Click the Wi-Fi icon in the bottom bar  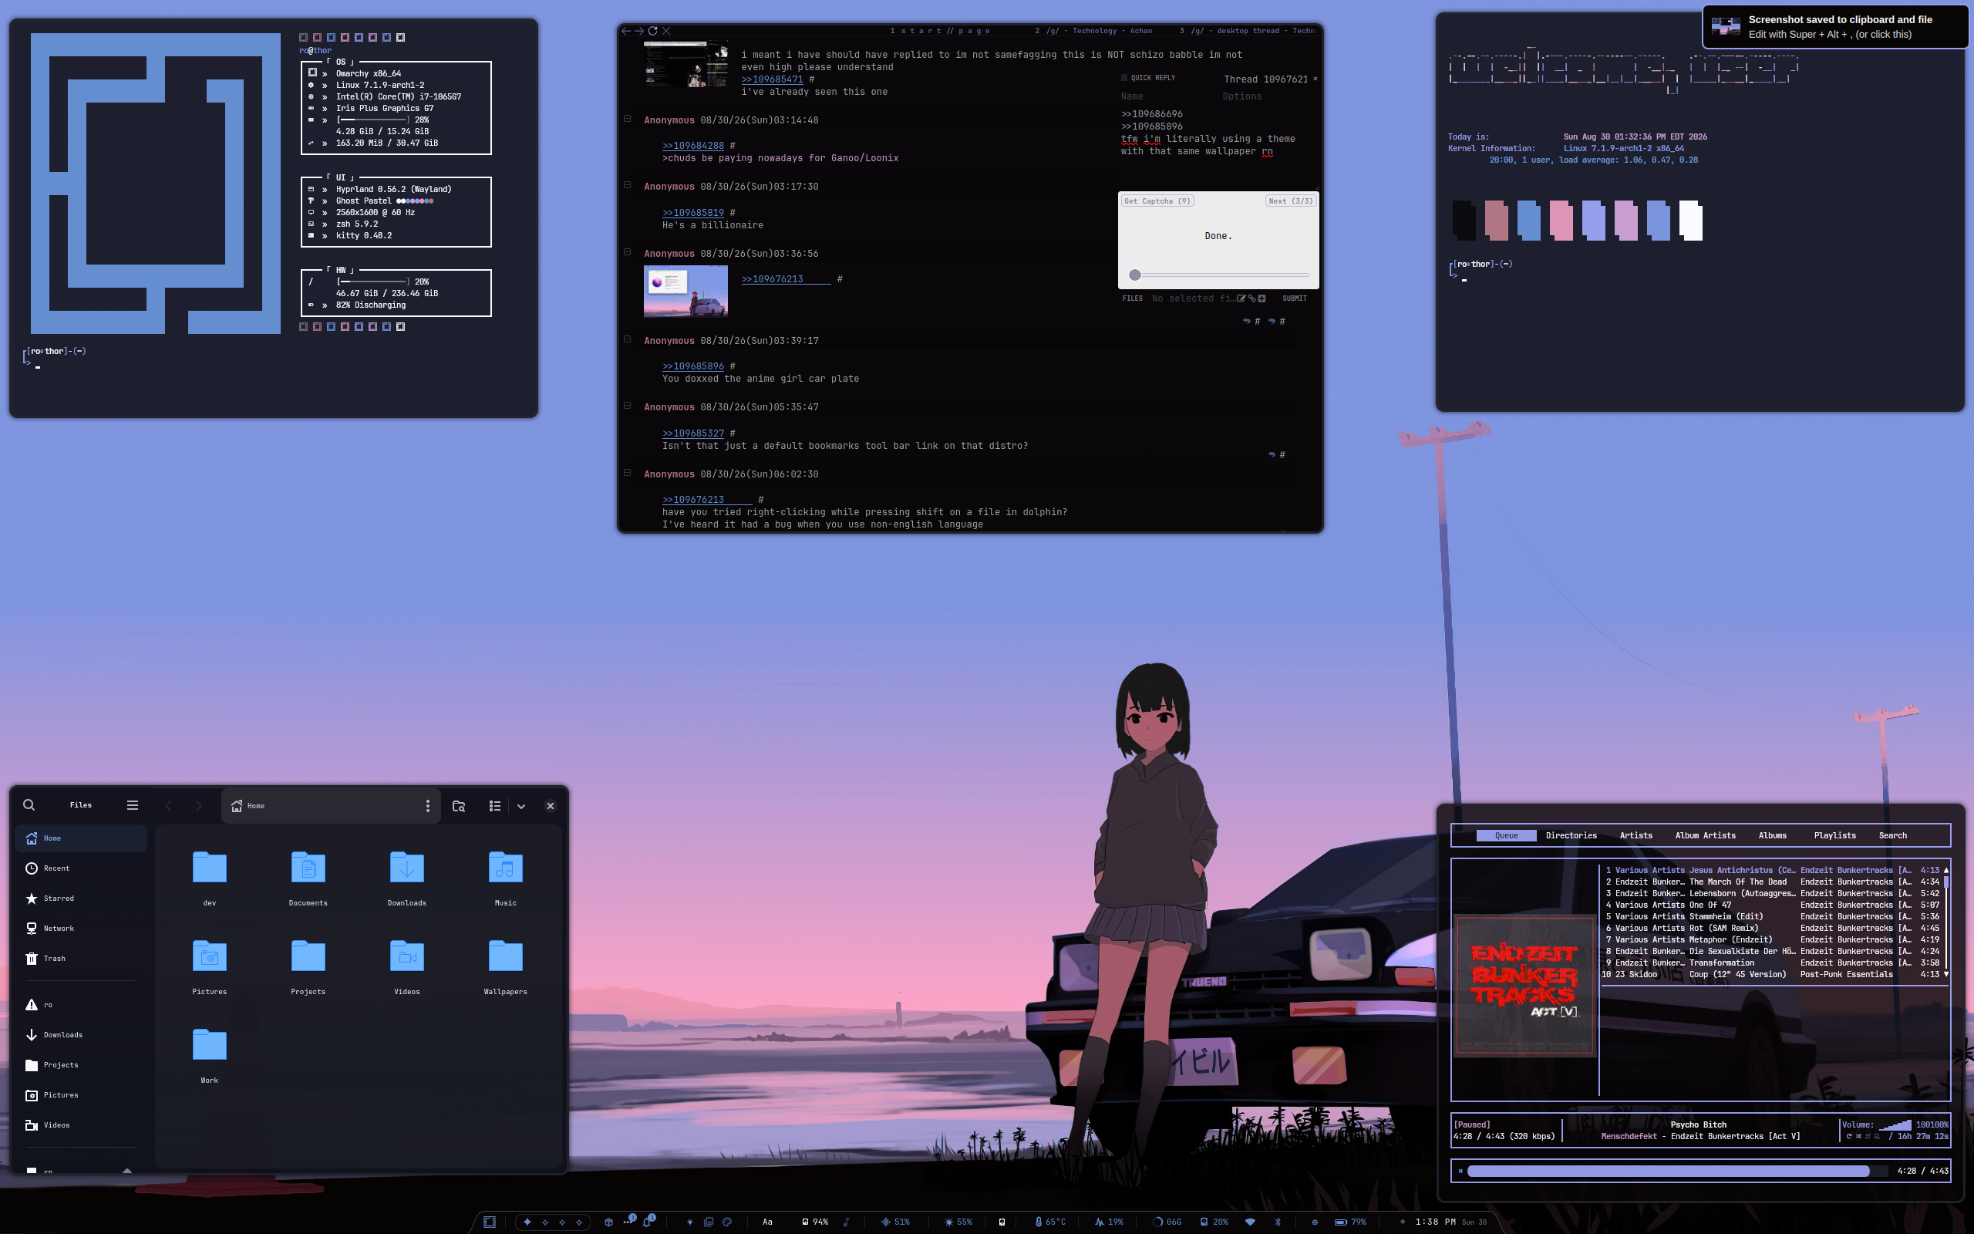(1250, 1222)
